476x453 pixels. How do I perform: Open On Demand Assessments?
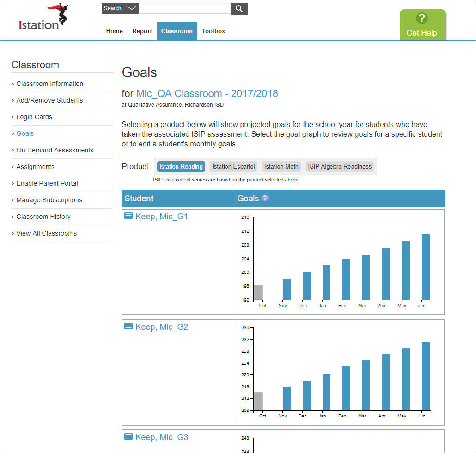[55, 150]
